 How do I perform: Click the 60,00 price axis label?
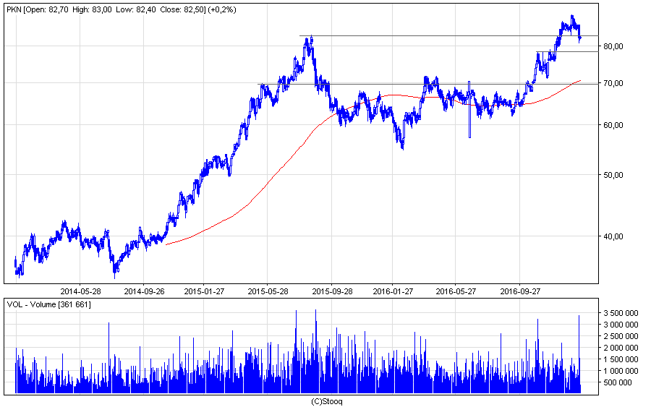(613, 125)
